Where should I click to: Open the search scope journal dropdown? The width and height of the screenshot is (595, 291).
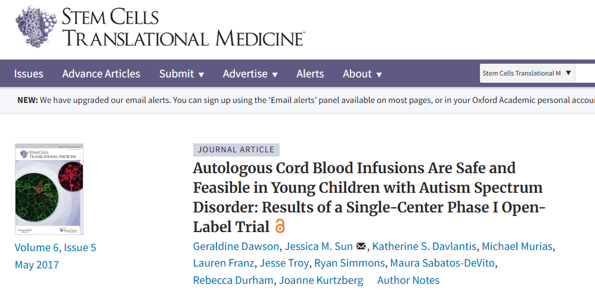(x=527, y=73)
